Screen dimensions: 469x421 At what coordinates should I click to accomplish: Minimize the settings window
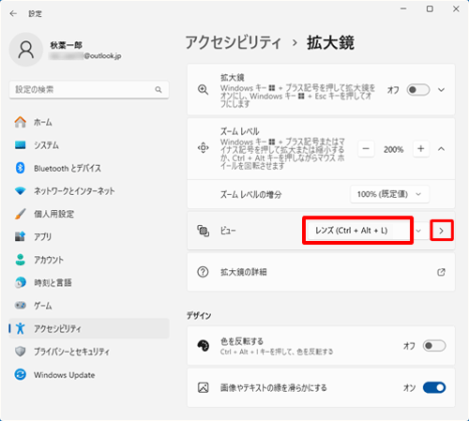[x=403, y=9]
